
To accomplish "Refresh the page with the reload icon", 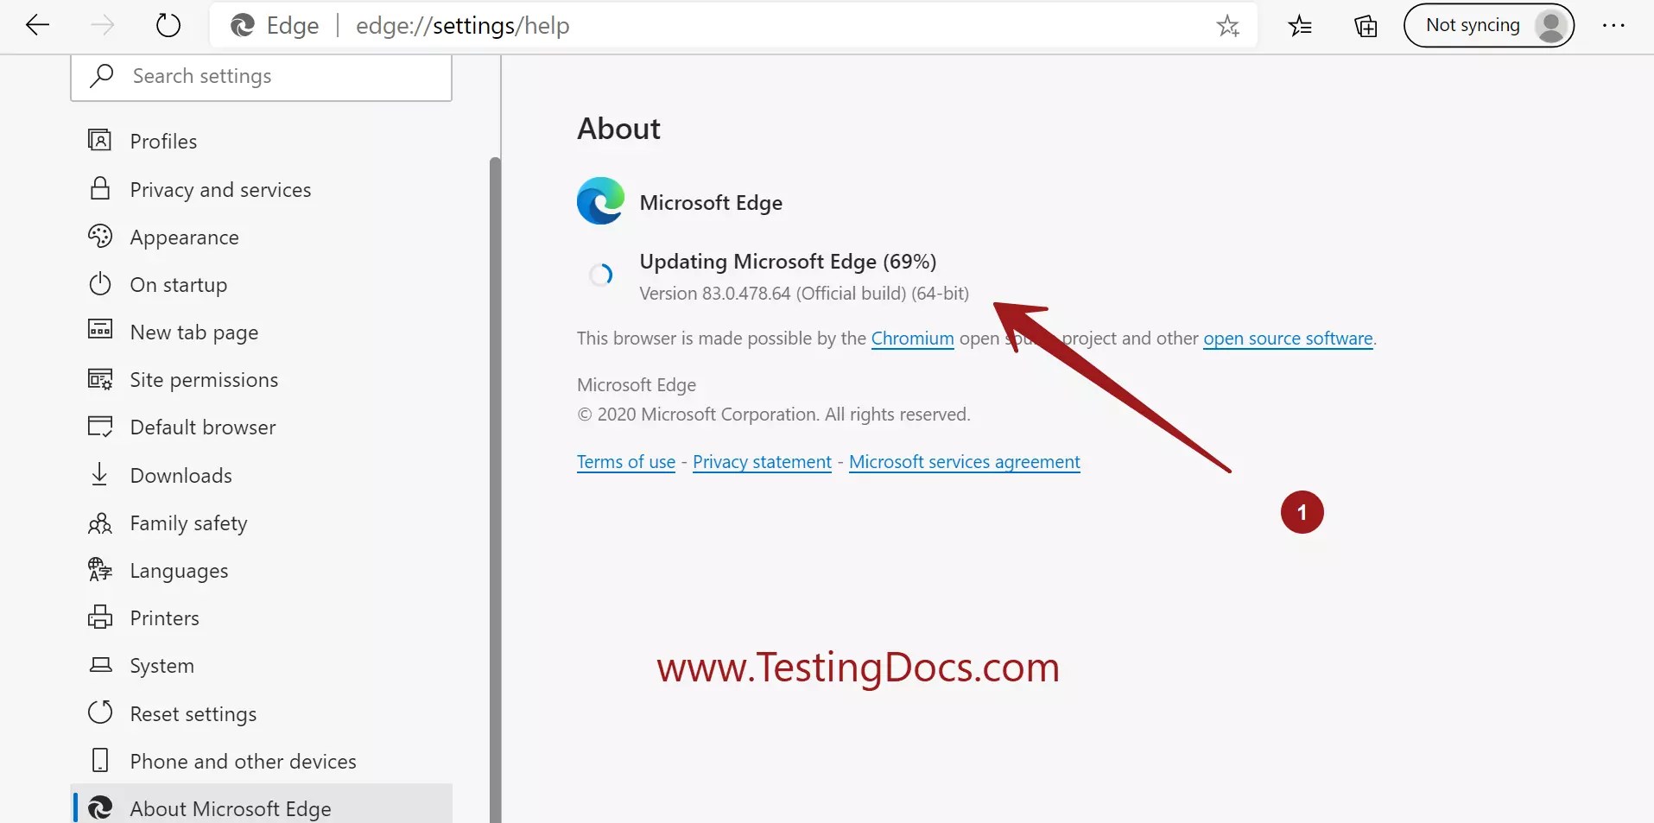I will pos(168,25).
